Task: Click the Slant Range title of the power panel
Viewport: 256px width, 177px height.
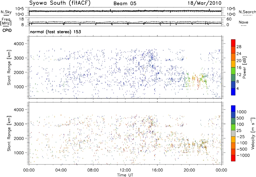Action: pyautogui.click(x=9, y=67)
